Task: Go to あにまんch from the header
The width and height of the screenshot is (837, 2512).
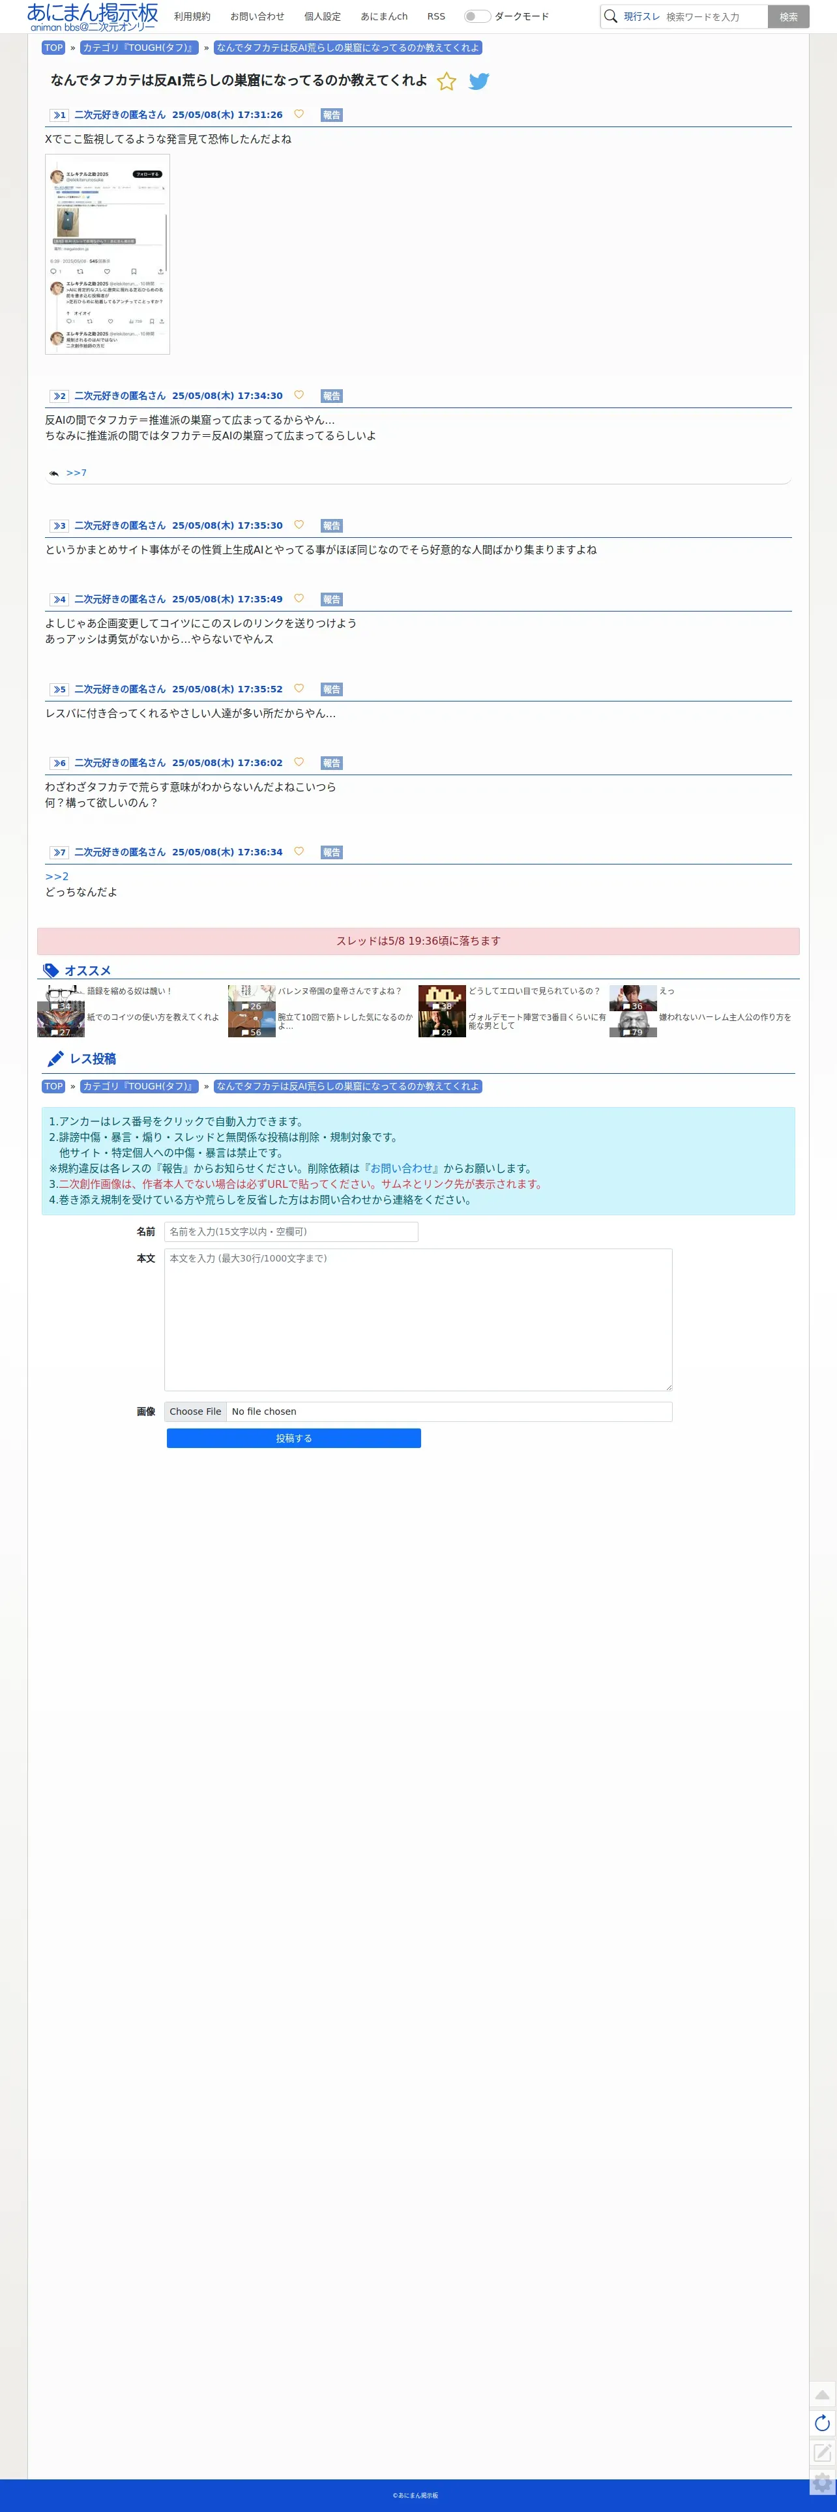Action: [385, 16]
